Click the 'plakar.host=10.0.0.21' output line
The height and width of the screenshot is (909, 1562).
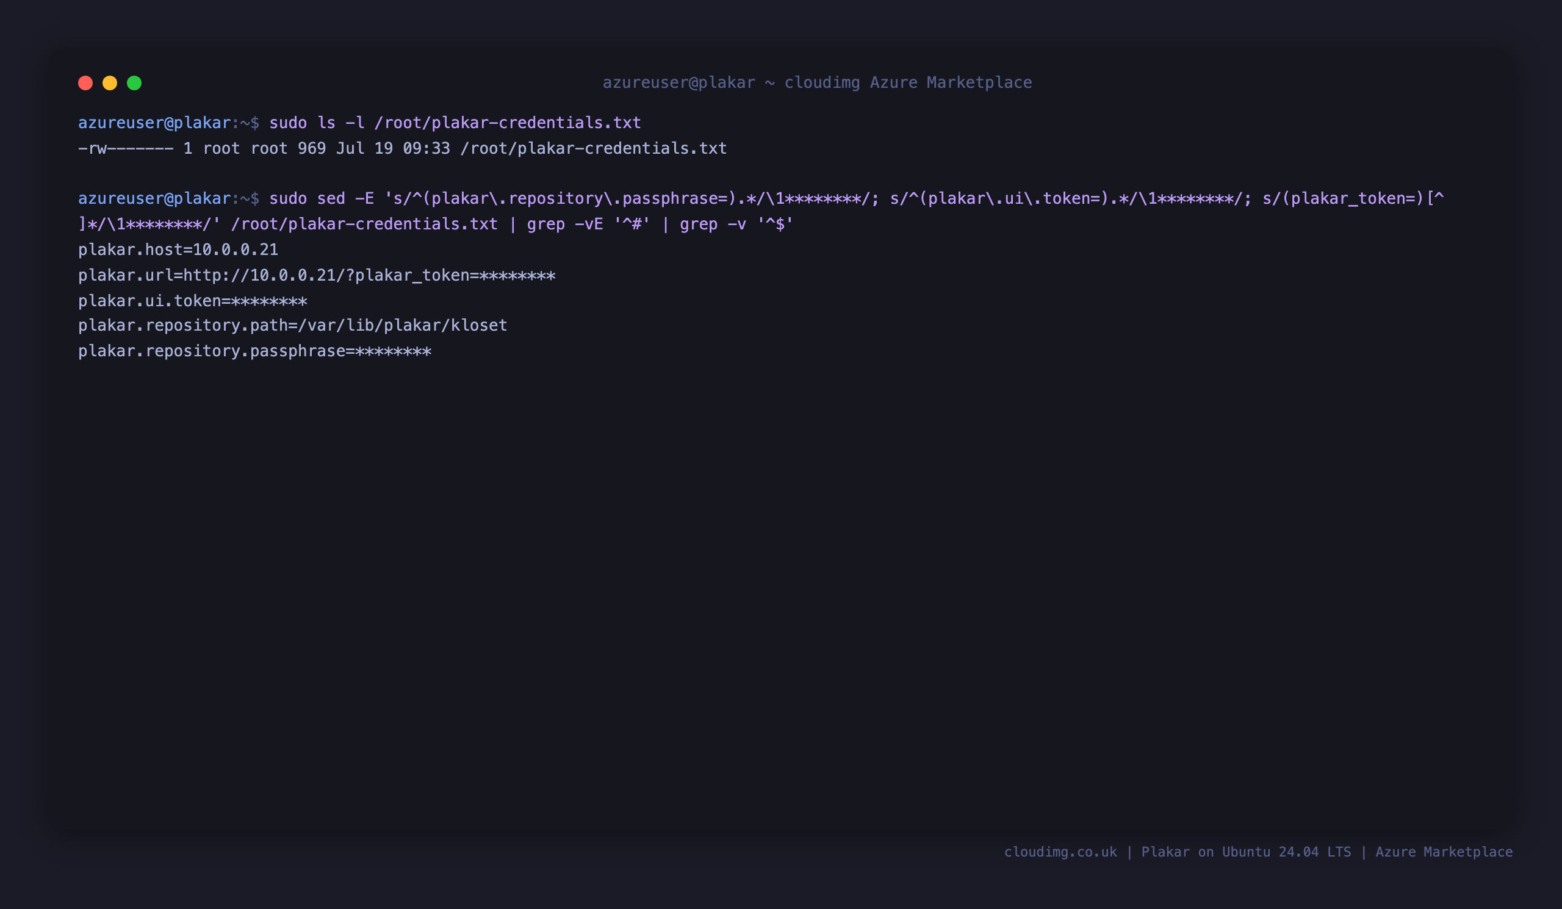(178, 250)
